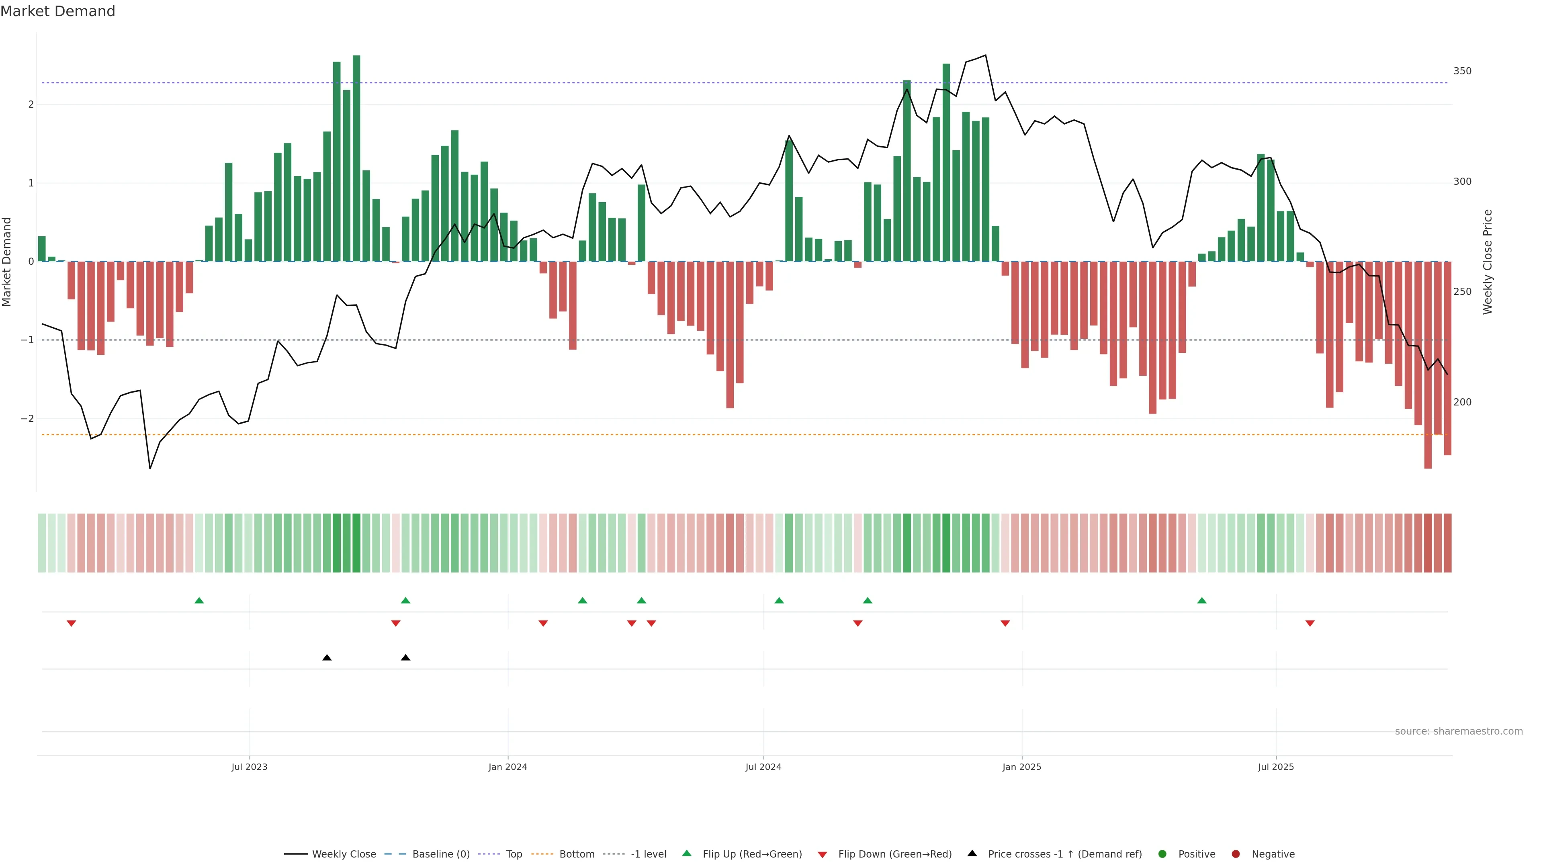Click the darkest green heatmap cell in 2023

[x=356, y=543]
